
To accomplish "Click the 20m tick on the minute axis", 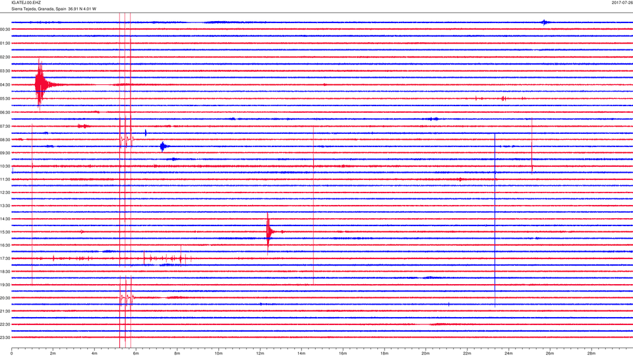I will (x=425, y=353).
